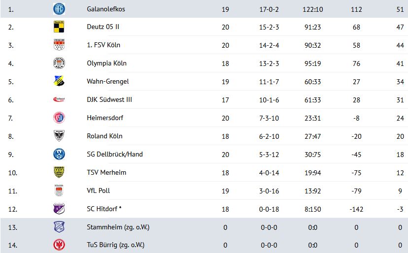The image size is (408, 253).
Task: Click the Galanolefkos club crest
Action: [59, 9]
